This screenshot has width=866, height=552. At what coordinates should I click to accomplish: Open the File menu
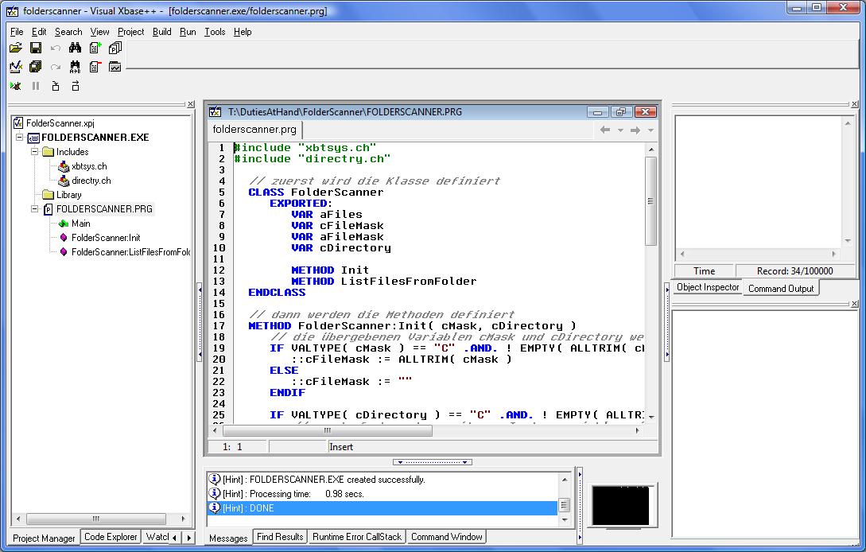[17, 32]
